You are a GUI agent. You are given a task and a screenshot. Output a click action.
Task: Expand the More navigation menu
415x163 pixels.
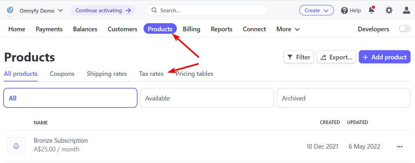click(x=288, y=29)
